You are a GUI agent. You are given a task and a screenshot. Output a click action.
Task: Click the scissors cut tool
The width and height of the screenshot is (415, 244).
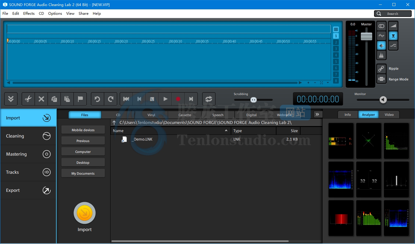pos(28,99)
